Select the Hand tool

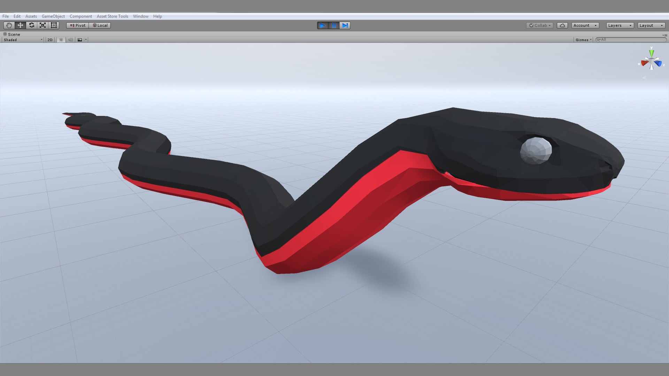pos(9,25)
